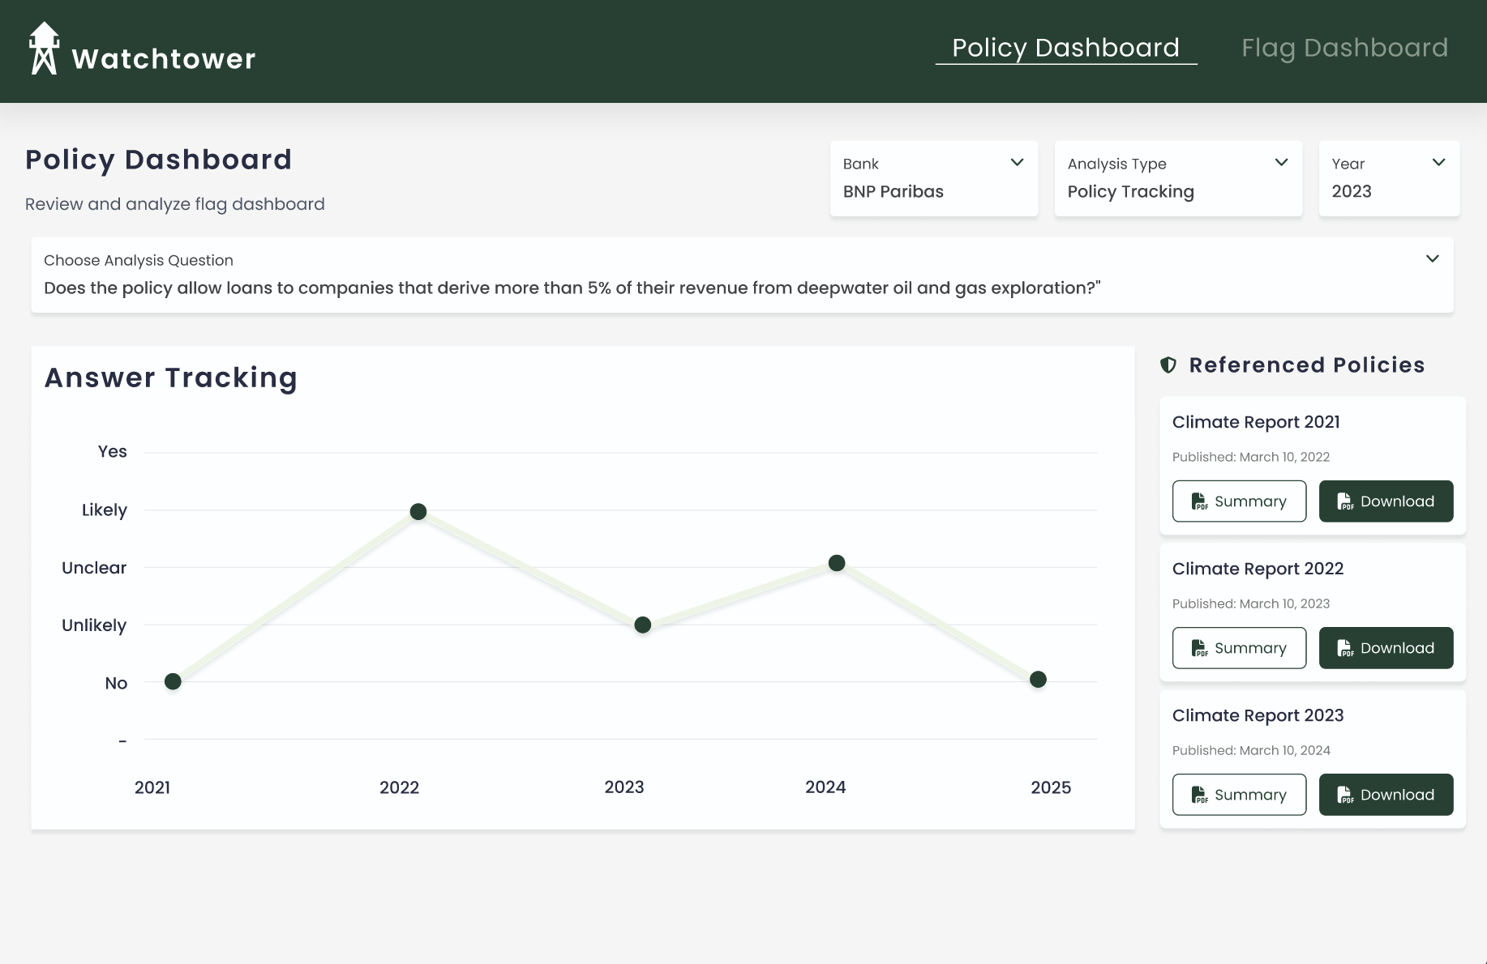1487x964 pixels.
Task: Click PDF icon in Climate Report 2022 Download button
Action: tap(1345, 648)
